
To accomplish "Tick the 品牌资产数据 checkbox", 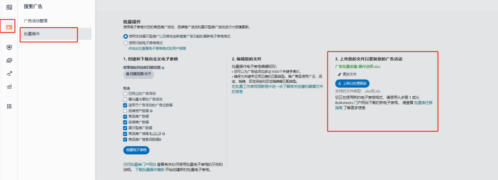I will [x=125, y=111].
